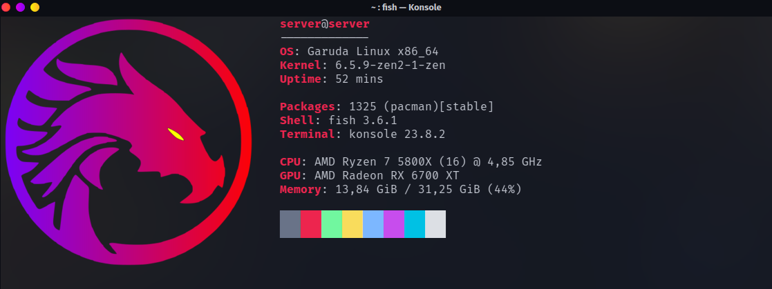
Task: Click the yellow eye of the eagle logo
Action: click(x=176, y=134)
